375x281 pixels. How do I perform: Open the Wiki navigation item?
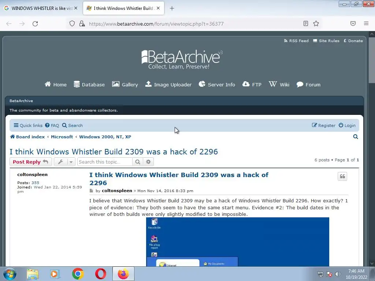point(279,85)
